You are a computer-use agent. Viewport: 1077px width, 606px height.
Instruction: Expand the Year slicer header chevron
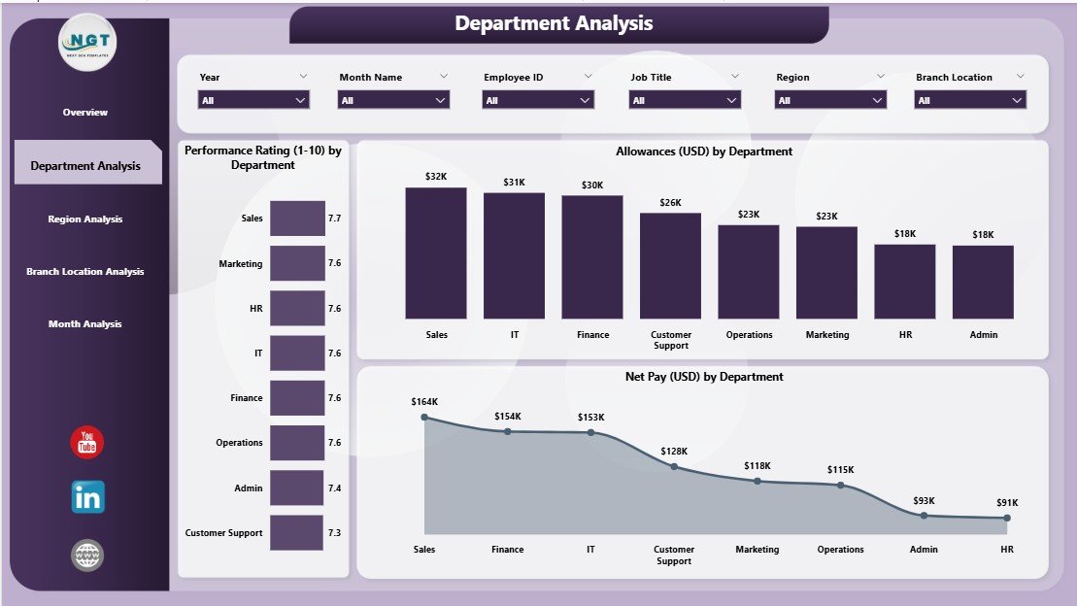click(301, 76)
